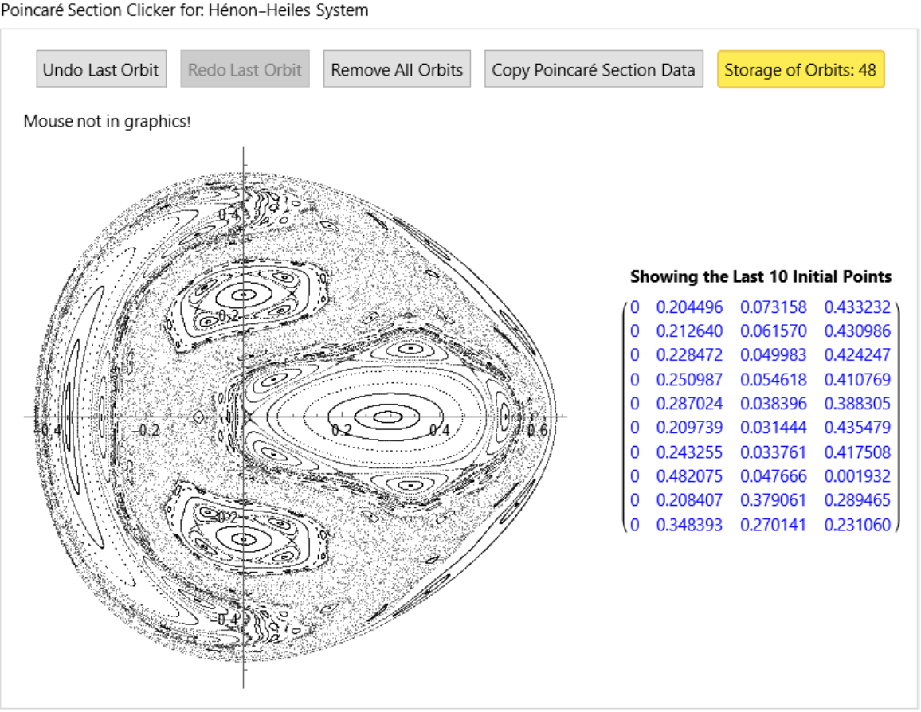The image size is (921, 712).
Task: Click the small diamond orbit left of origin
Action: [x=200, y=417]
